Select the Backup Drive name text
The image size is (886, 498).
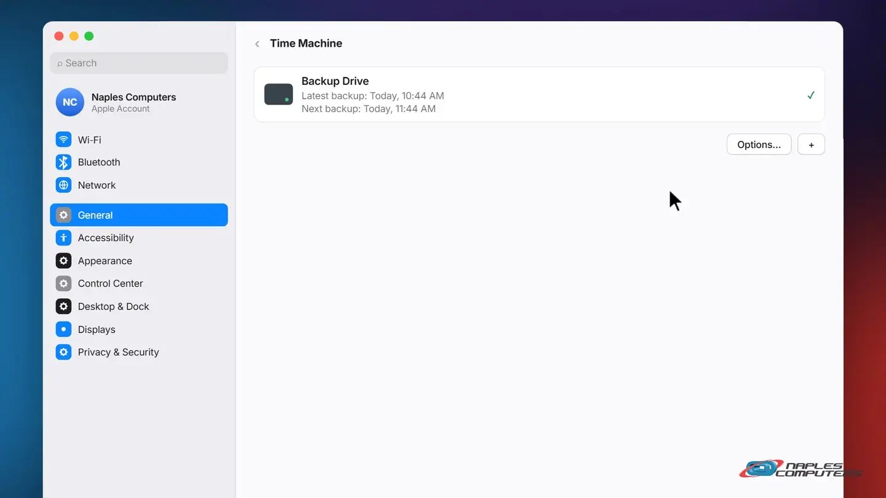(335, 81)
